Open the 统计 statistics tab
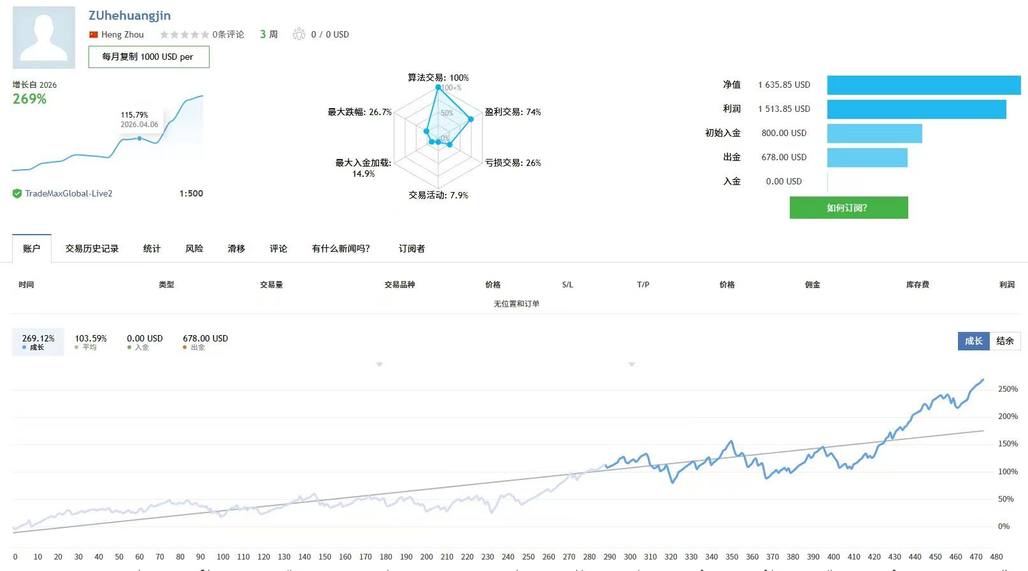 coord(152,249)
